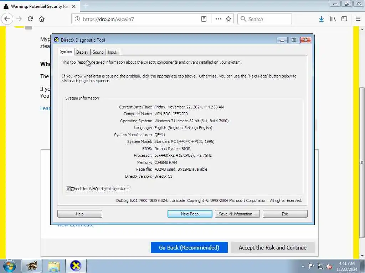Open Action Center flag icon
This screenshot has width=365, height=273.
click(312, 266)
